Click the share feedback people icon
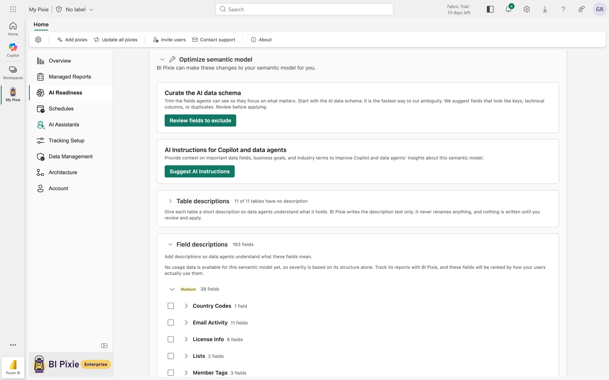 (582, 9)
